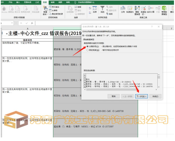Click the 筛选 Filter funnel icon

coord(102,9)
